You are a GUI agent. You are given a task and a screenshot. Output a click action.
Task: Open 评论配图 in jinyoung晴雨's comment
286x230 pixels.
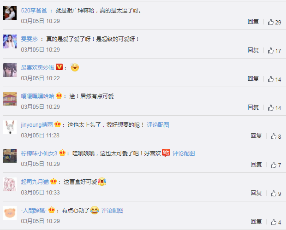pyautogui.click(x=158, y=125)
